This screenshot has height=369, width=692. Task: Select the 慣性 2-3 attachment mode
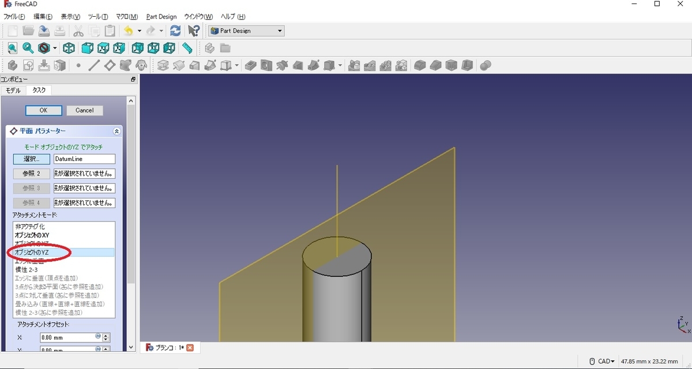coord(63,269)
